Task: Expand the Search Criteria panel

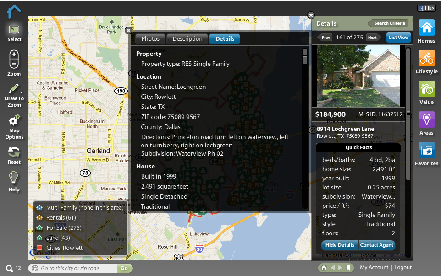Action: coord(388,23)
